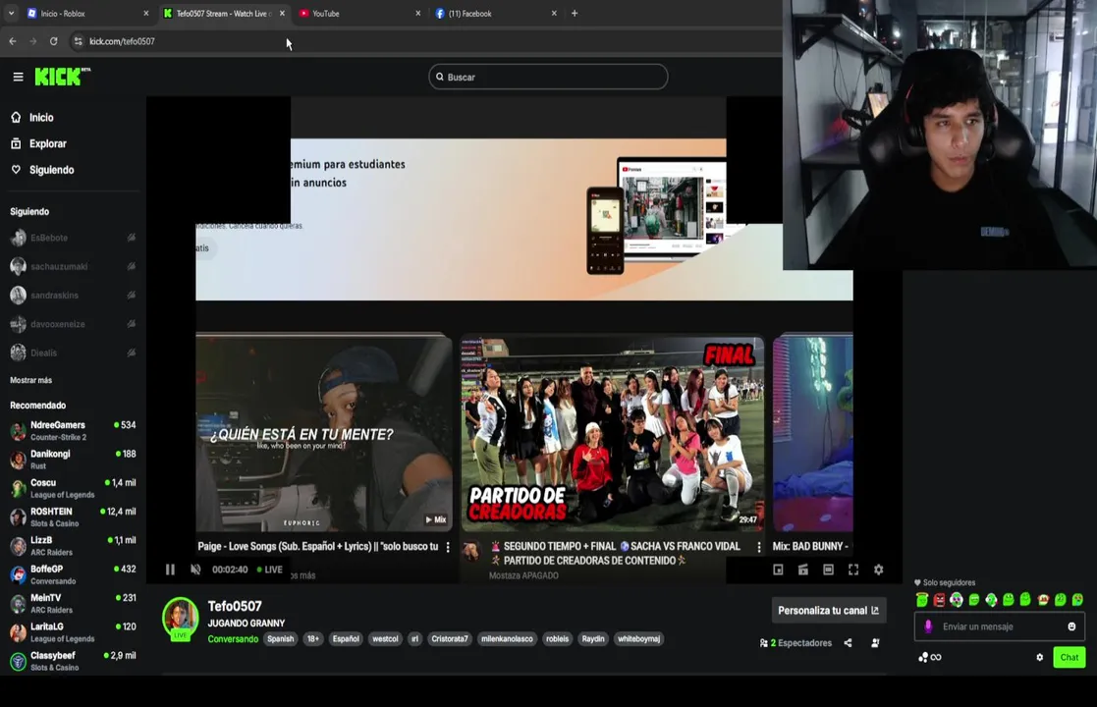Viewport: 1097px width, 707px height.
Task: Reload the page in browser
Action: 54,41
